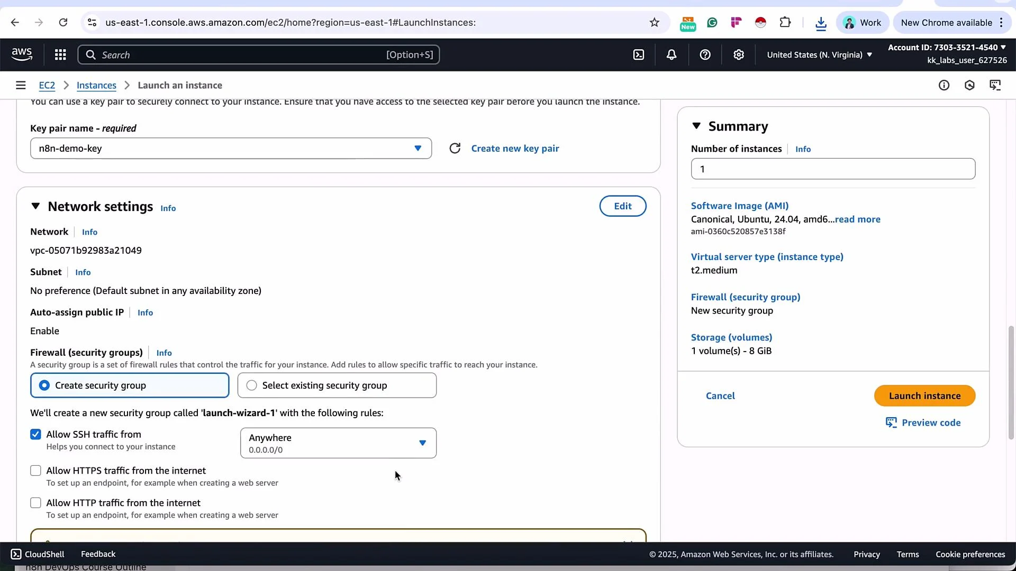Open the key pair name dropdown
This screenshot has height=571, width=1016.
[231, 149]
